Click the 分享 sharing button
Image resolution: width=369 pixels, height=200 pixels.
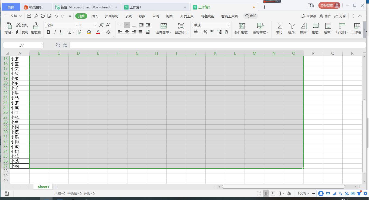[340, 16]
